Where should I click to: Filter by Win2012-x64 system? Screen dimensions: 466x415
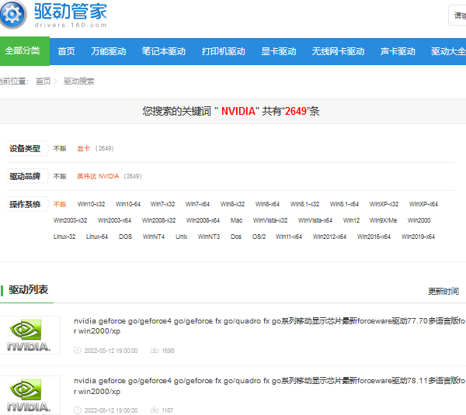click(x=329, y=237)
